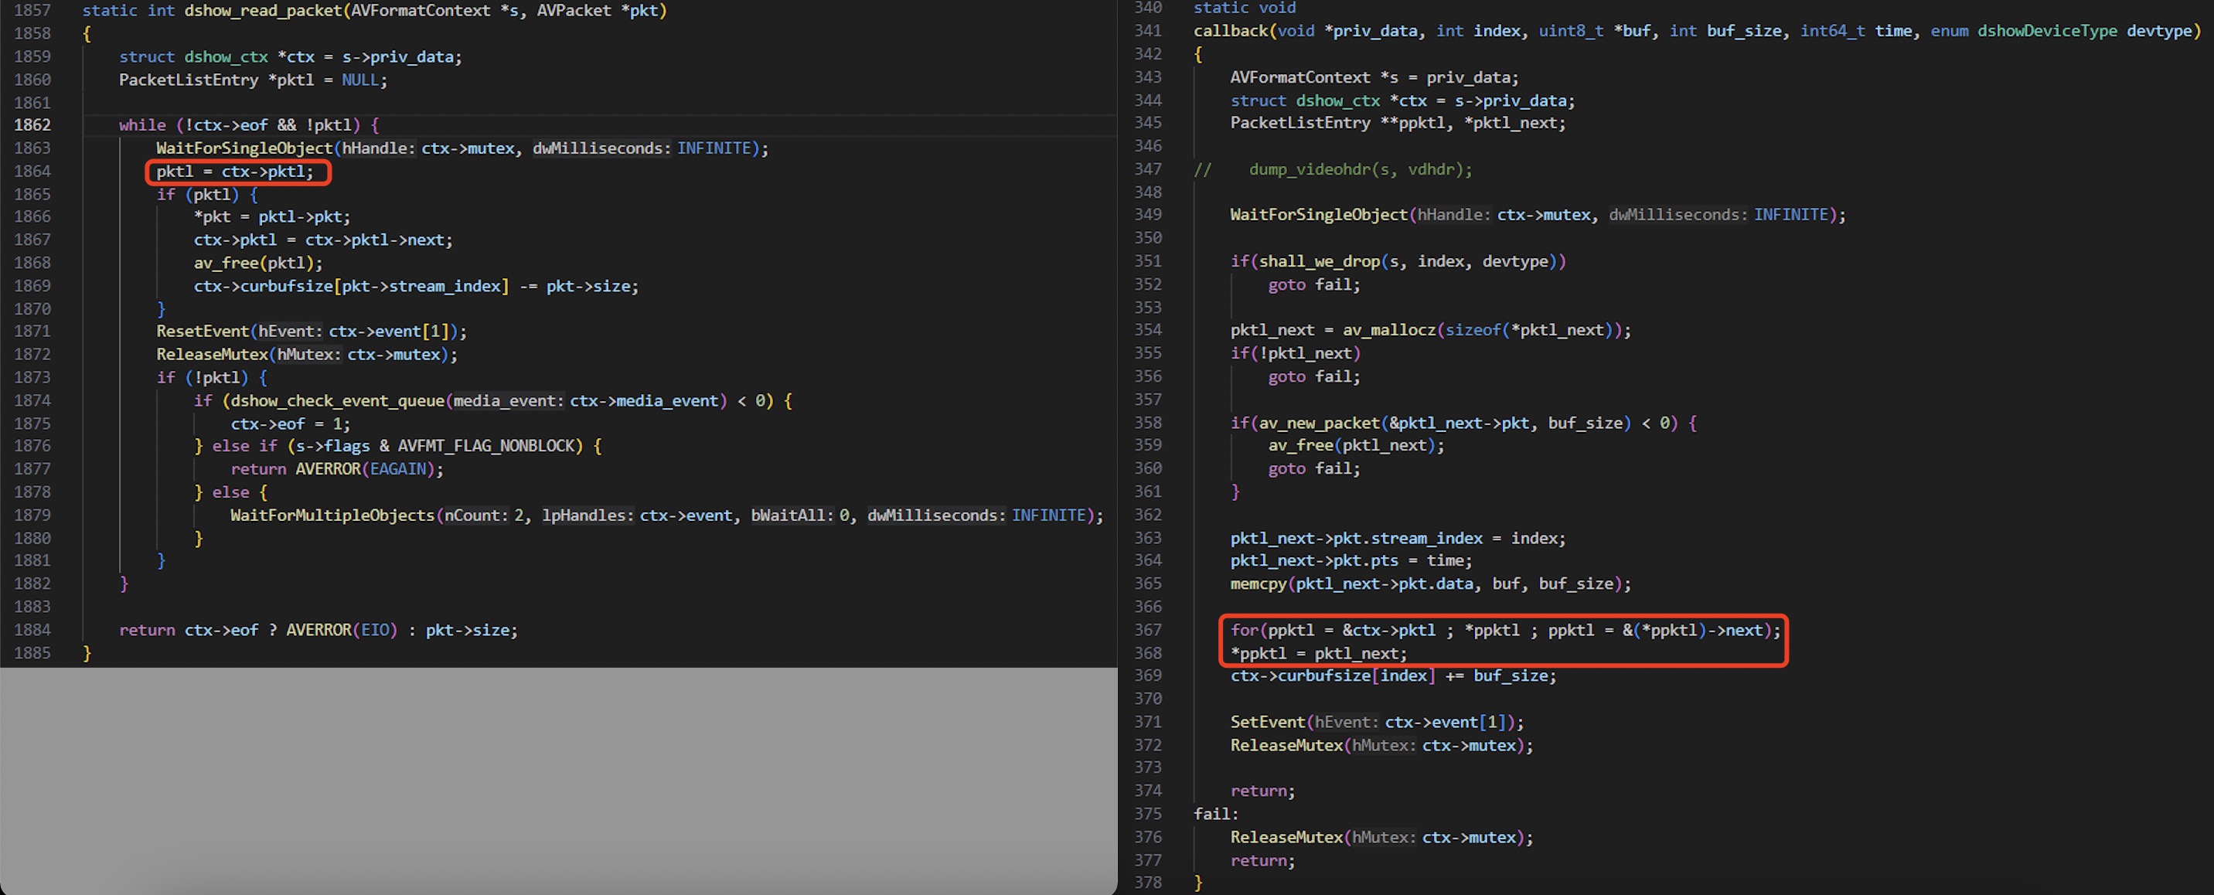Click the gray empty area below left code

[x=559, y=778]
